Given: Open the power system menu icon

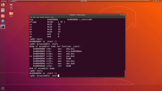Looking at the screenshot, I should 158,1.
